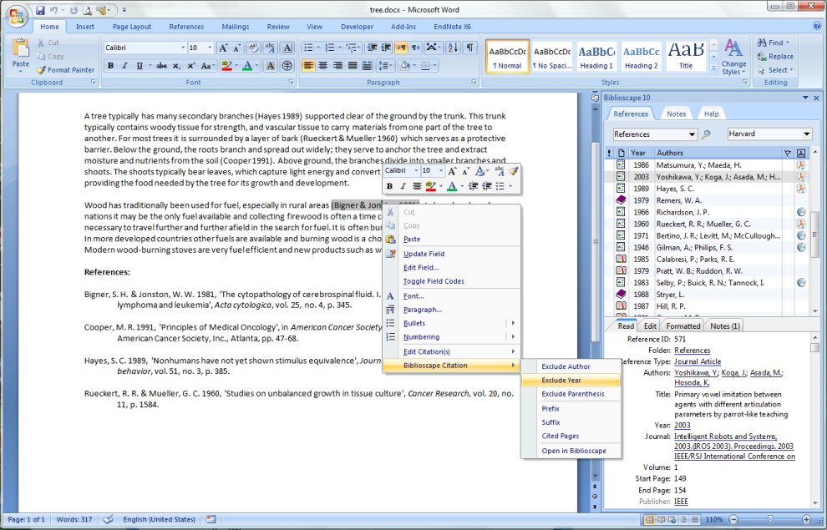Open the Biblioscape pane options arrow
The height and width of the screenshot is (530, 827).
pyautogui.click(x=805, y=98)
